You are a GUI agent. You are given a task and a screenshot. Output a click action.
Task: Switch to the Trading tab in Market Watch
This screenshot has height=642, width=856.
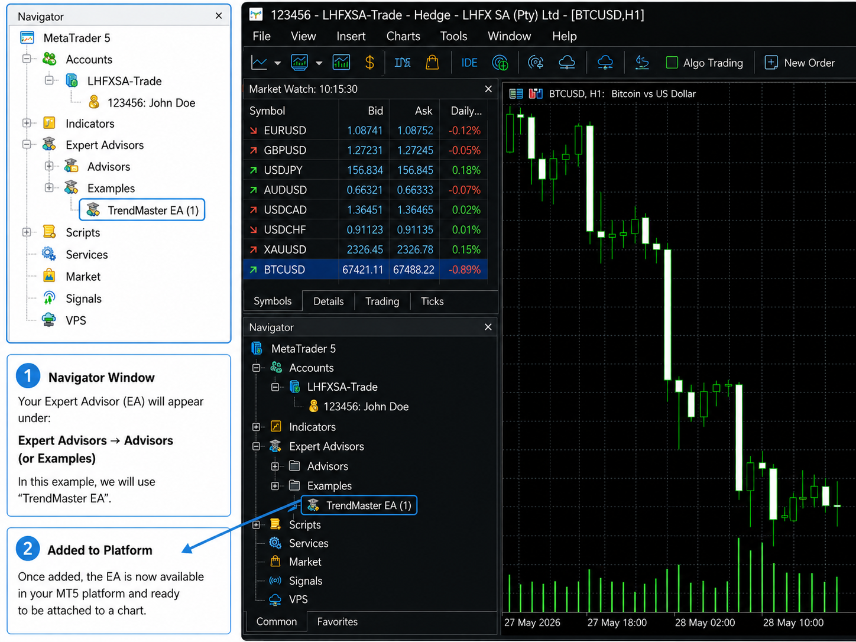point(382,301)
